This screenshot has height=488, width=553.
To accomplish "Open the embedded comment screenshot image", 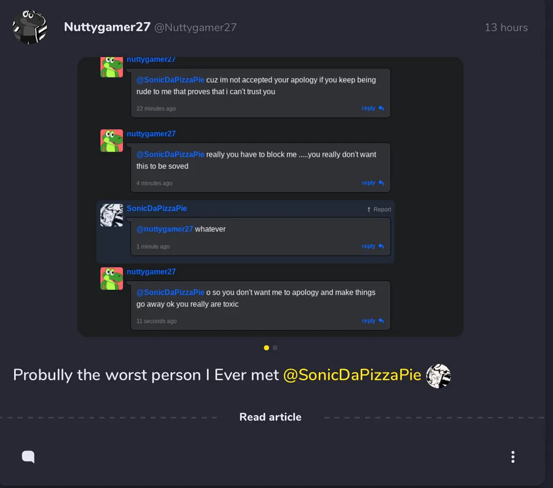I will point(270,197).
